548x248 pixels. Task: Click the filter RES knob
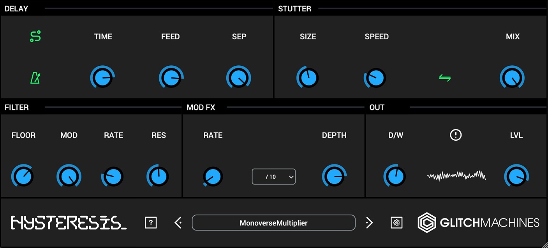pos(159,176)
